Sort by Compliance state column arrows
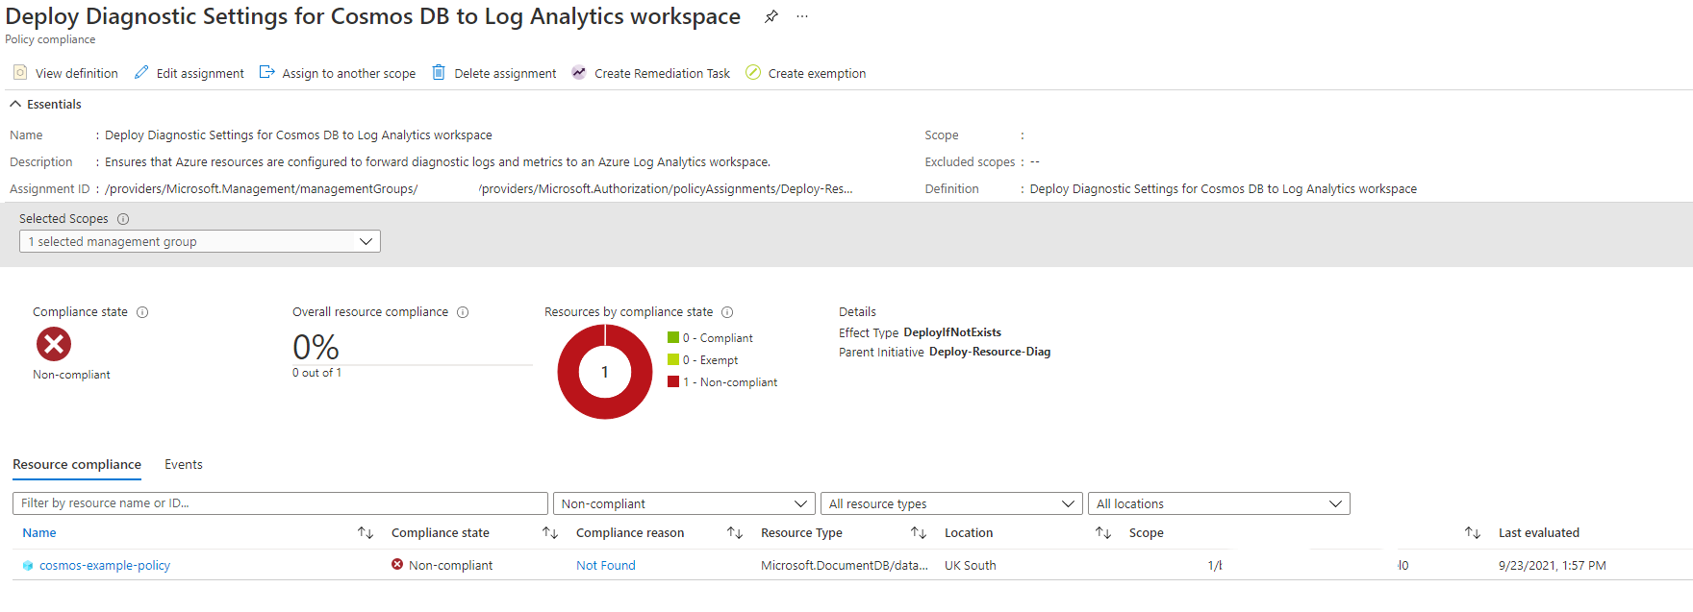This screenshot has height=612, width=1693. (x=550, y=533)
